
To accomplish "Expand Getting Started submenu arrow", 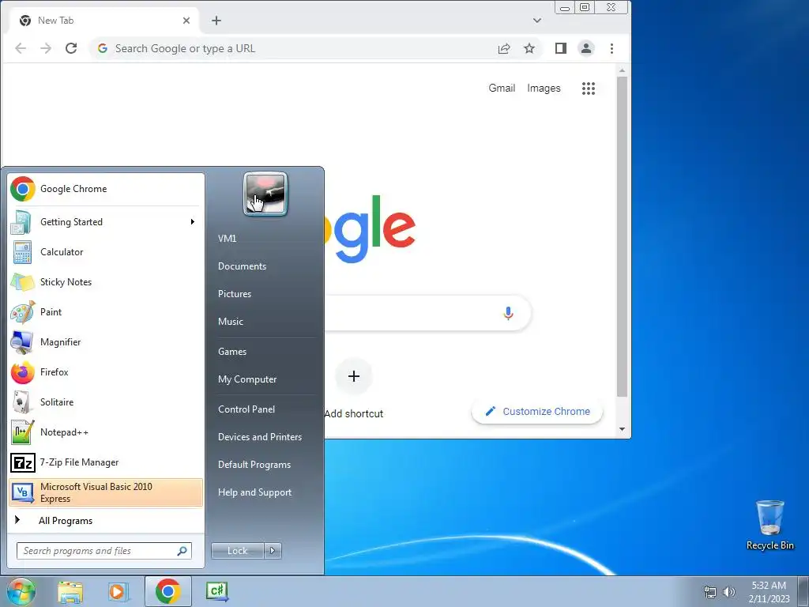I will pyautogui.click(x=193, y=222).
